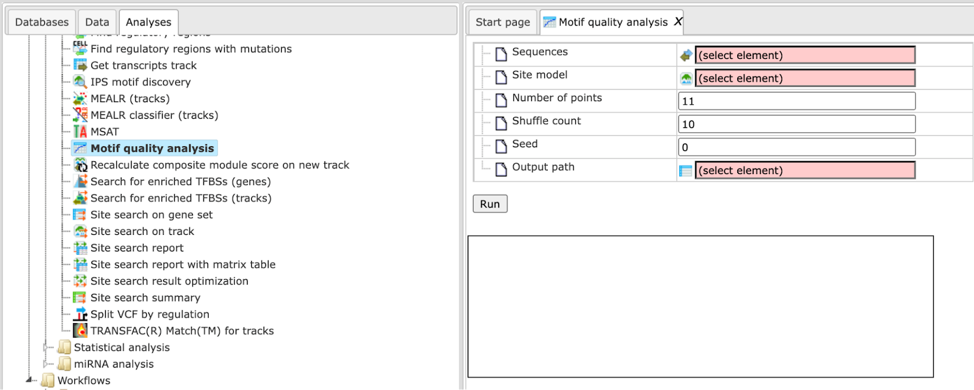Expand the Statistical analysis folder
The width and height of the screenshot is (974, 390).
tap(46, 347)
